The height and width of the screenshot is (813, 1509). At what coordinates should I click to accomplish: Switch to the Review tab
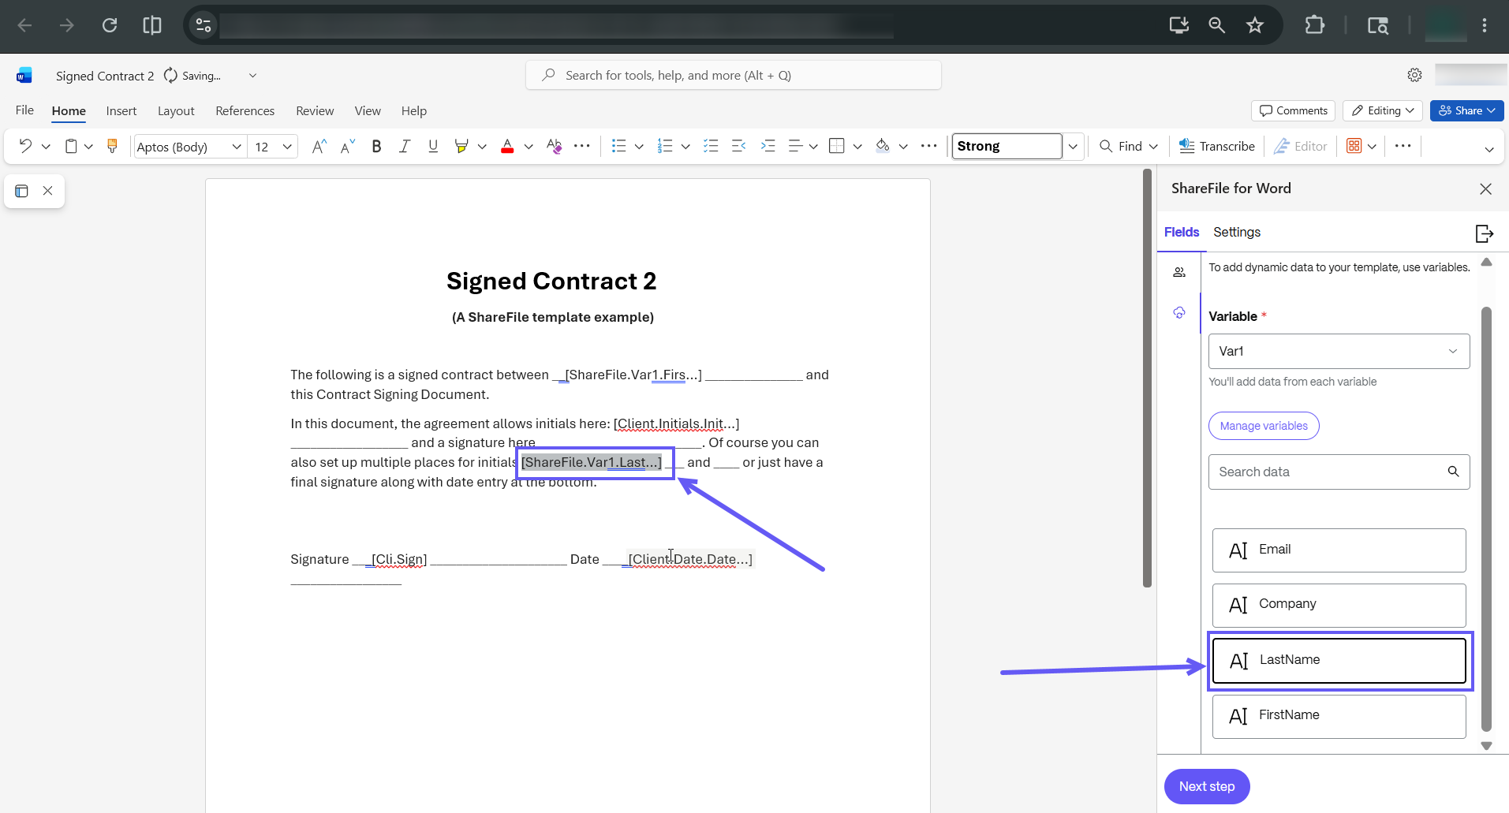pyautogui.click(x=315, y=111)
